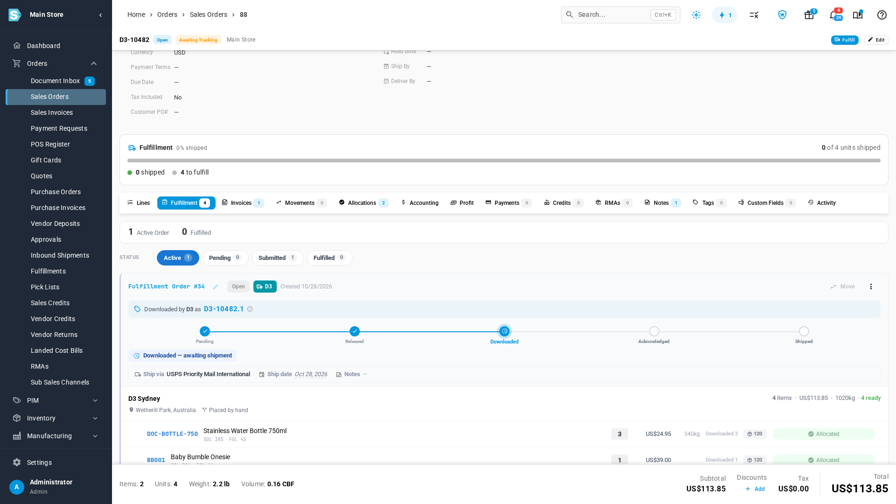Open product DOC-BOTTLE-750 link
This screenshot has height=504, width=896.
[172, 434]
